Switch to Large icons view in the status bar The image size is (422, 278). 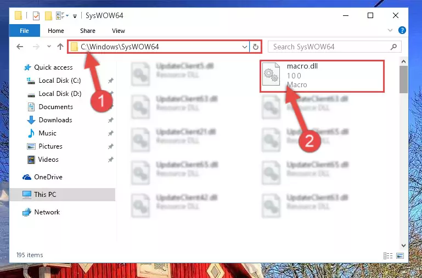[400, 256]
